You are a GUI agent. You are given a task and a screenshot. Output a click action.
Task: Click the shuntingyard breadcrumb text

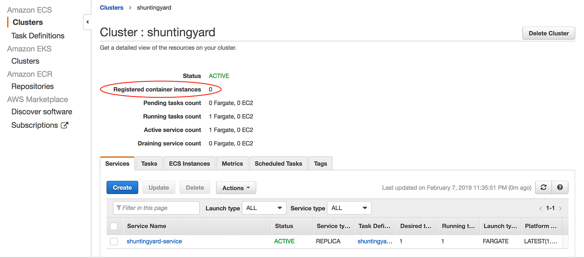pos(154,8)
